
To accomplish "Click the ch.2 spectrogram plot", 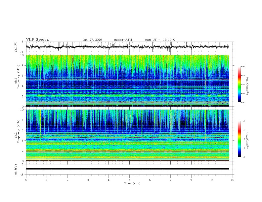I will coord(128,135).
